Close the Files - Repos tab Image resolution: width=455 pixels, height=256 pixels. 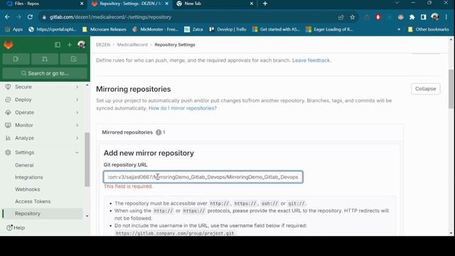click(82, 4)
